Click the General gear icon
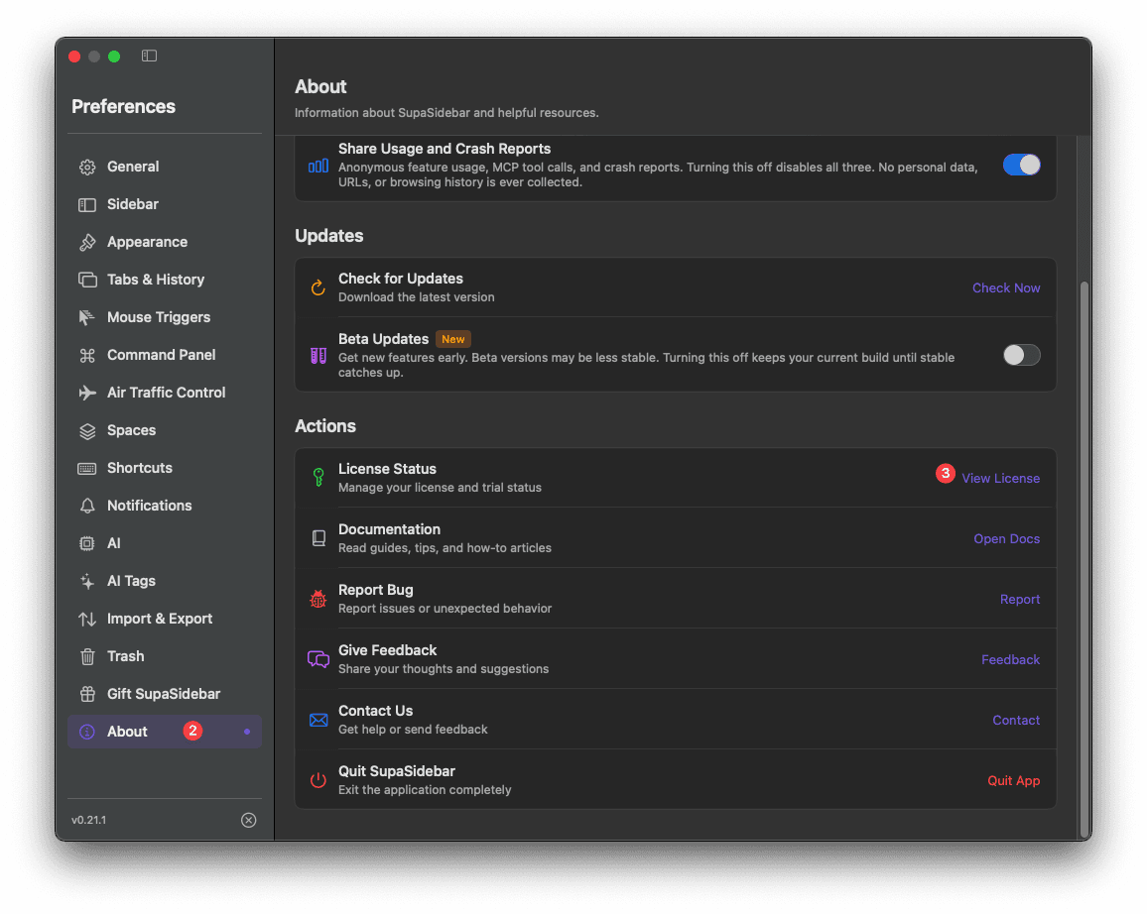Image resolution: width=1147 pixels, height=914 pixels. (87, 168)
